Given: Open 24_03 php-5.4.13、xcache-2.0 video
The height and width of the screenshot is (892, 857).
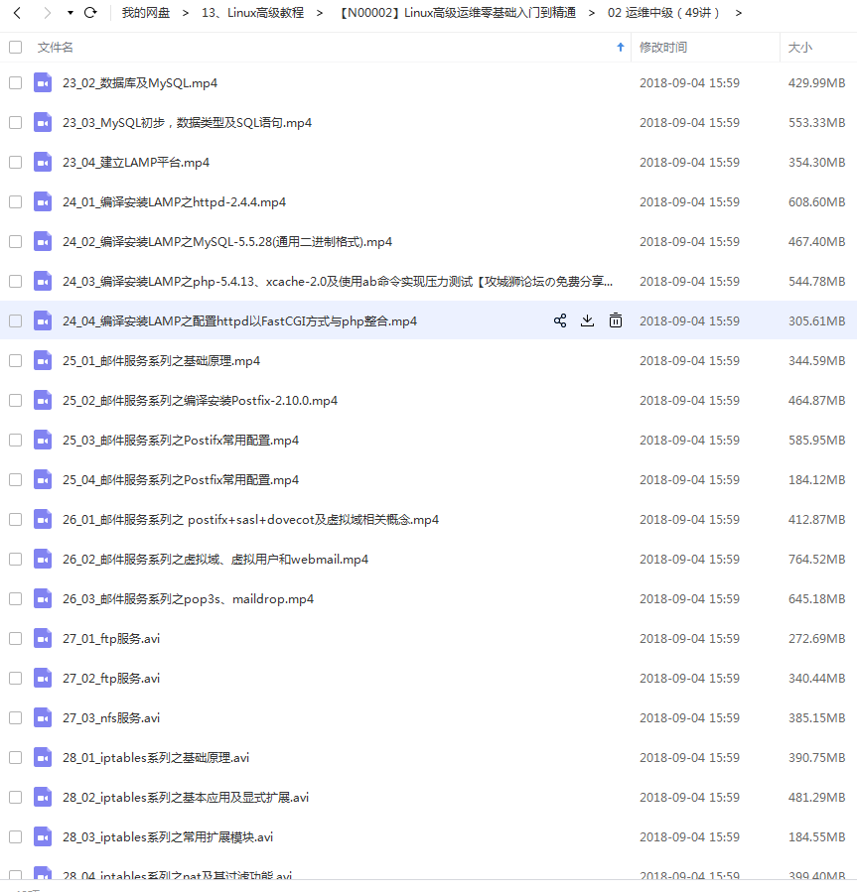Looking at the screenshot, I should (338, 281).
